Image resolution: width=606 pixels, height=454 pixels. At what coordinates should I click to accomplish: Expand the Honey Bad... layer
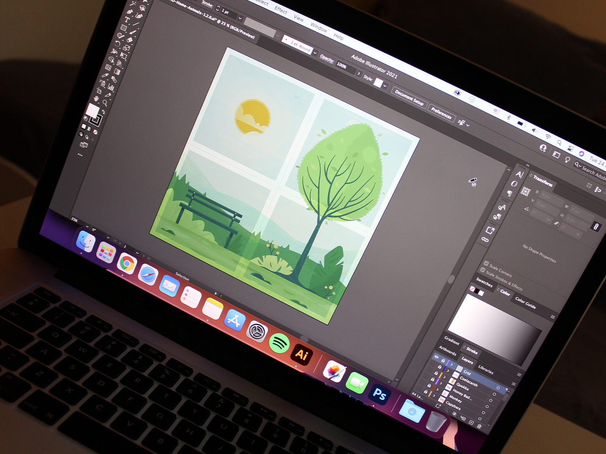pos(441,383)
